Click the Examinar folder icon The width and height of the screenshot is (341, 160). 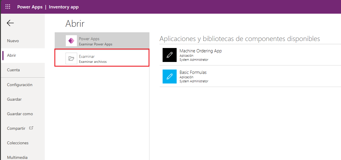point(71,58)
